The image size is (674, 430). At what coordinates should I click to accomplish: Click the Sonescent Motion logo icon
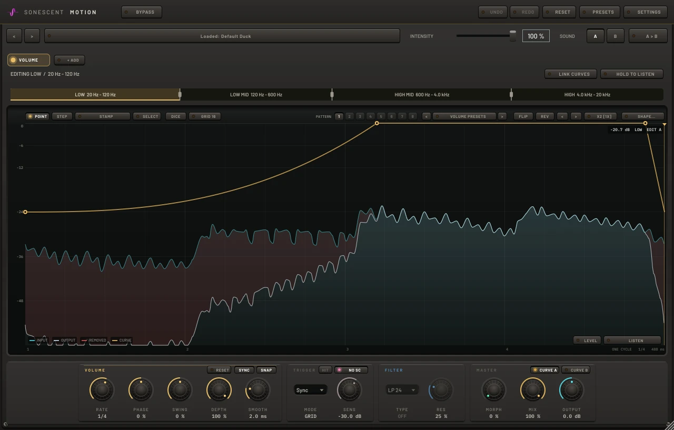(14, 12)
